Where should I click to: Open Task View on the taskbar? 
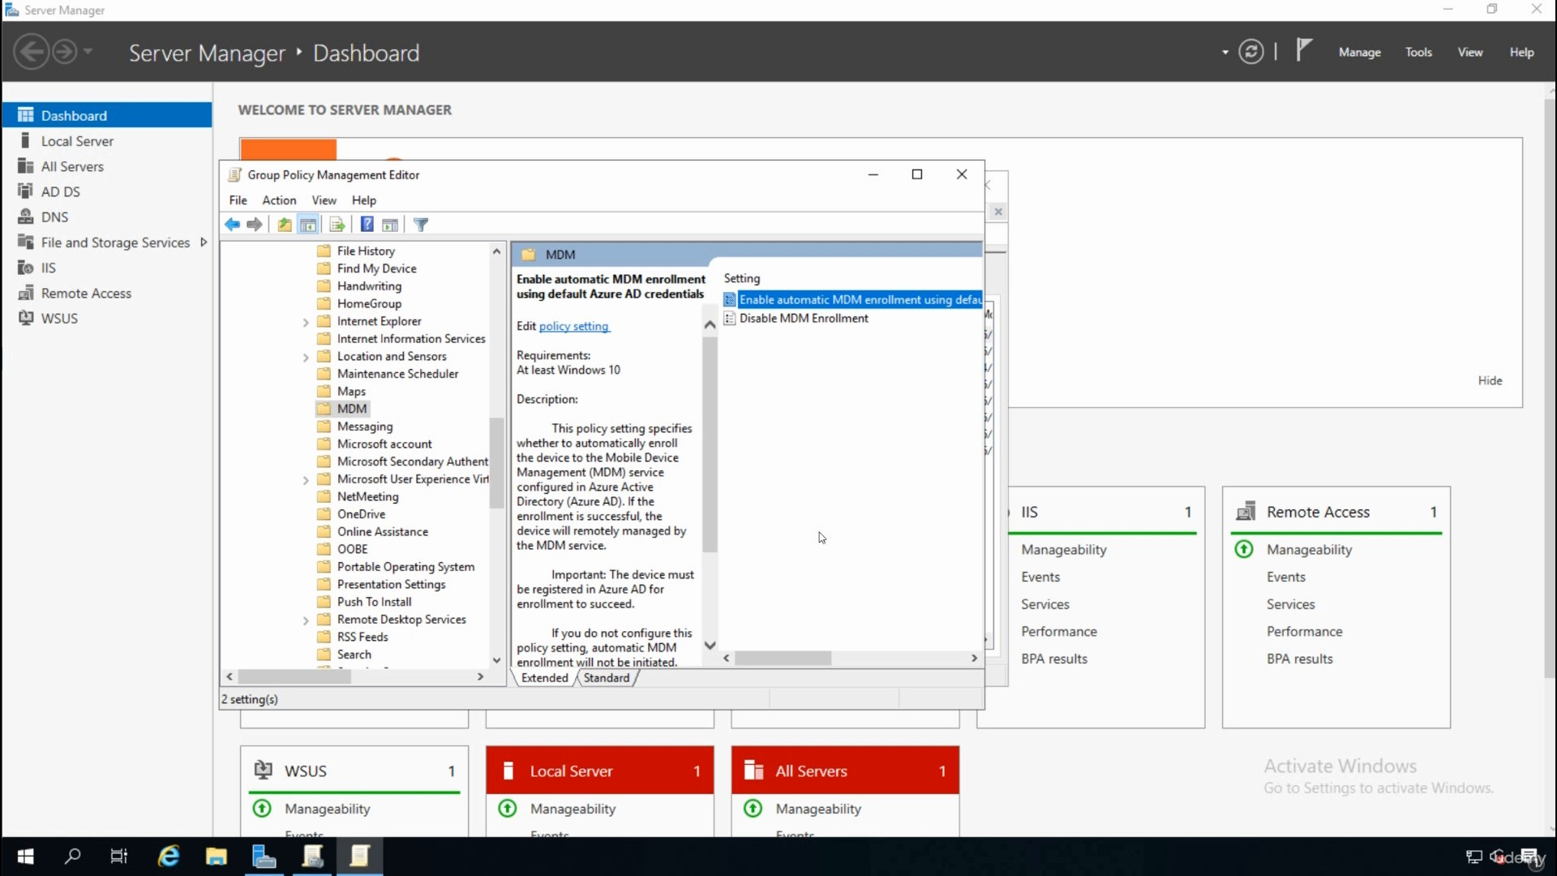(x=119, y=856)
